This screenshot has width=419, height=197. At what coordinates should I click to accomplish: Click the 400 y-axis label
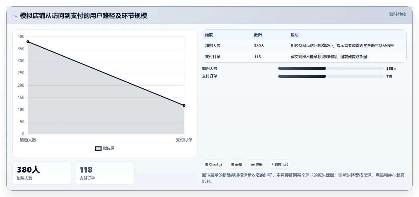coord(21,37)
